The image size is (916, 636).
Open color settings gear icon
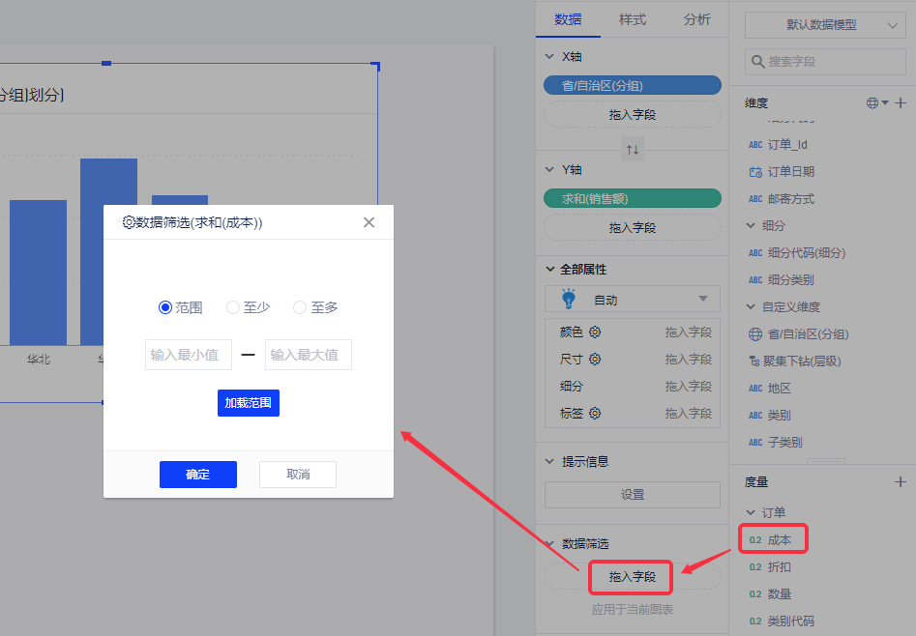coord(596,332)
